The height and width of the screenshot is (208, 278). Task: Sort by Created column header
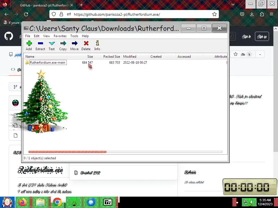pos(162,57)
